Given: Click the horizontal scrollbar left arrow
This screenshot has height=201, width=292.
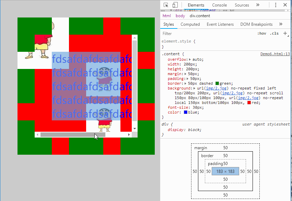Looking at the screenshot, I should point(37,134).
